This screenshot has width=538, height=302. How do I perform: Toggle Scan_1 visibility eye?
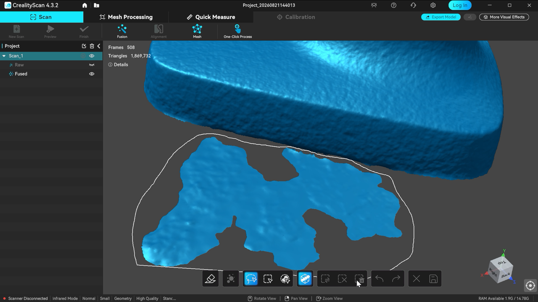pos(92,56)
